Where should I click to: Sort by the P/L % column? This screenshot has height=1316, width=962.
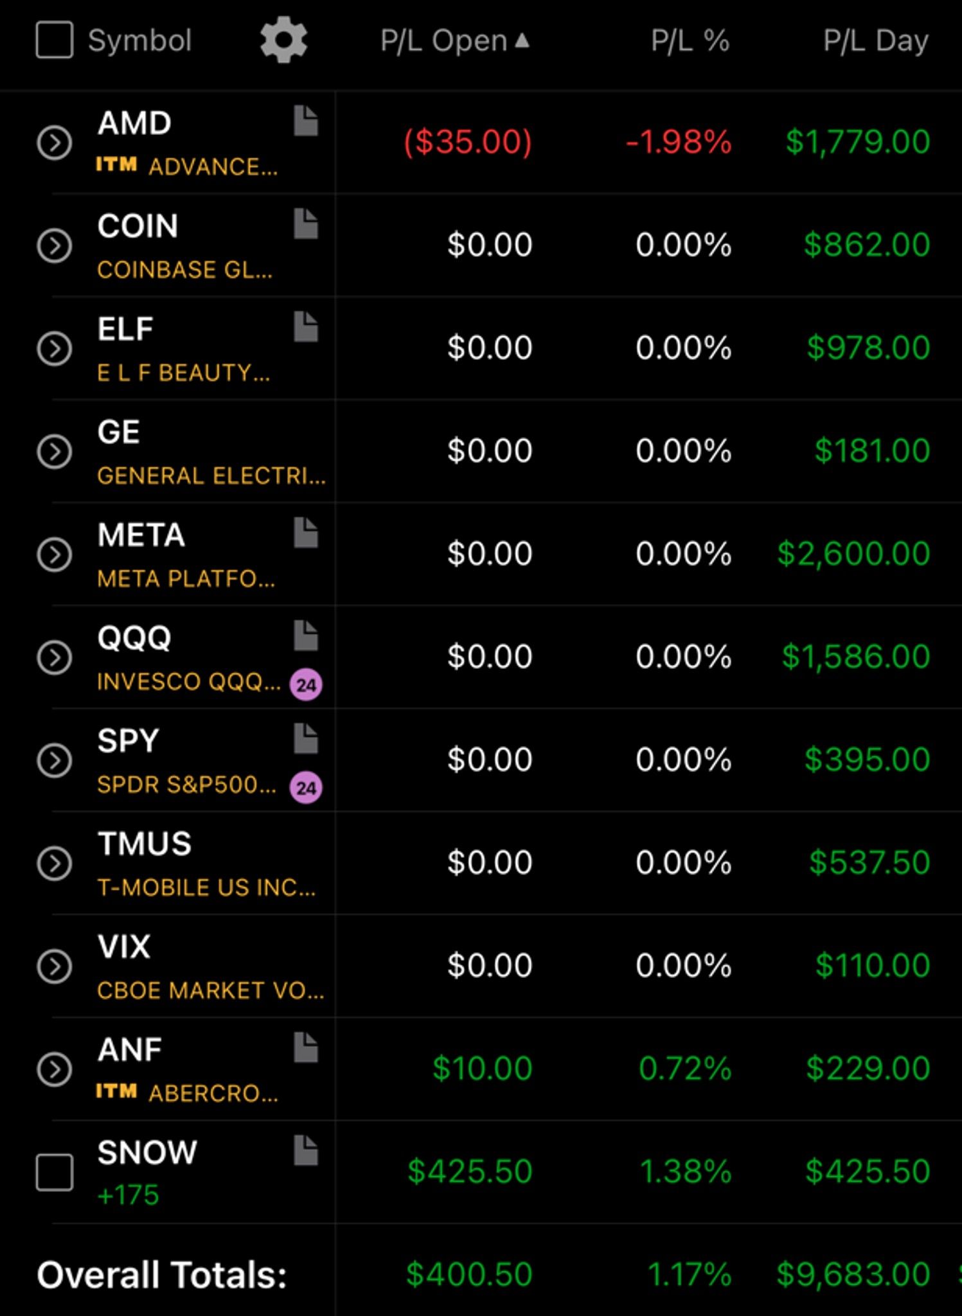coord(690,41)
